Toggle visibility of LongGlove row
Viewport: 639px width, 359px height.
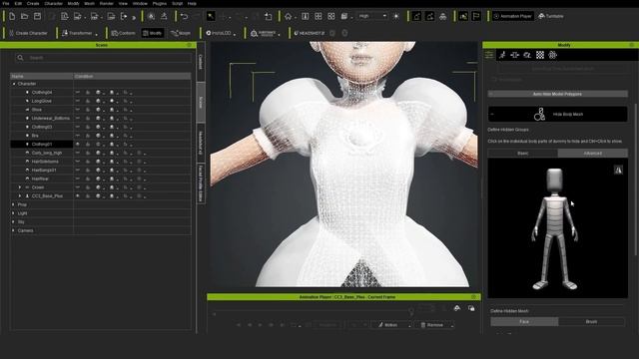point(78,101)
